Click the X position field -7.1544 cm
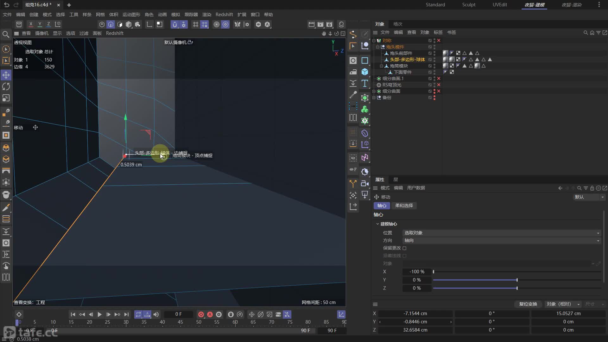608x342 pixels. [415, 313]
